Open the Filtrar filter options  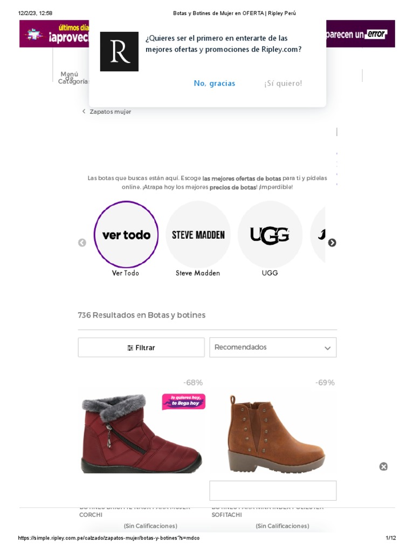click(141, 348)
